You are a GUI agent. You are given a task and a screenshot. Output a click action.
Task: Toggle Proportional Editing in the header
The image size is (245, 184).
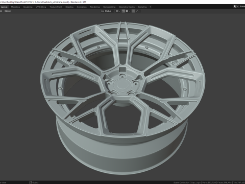(134, 11)
